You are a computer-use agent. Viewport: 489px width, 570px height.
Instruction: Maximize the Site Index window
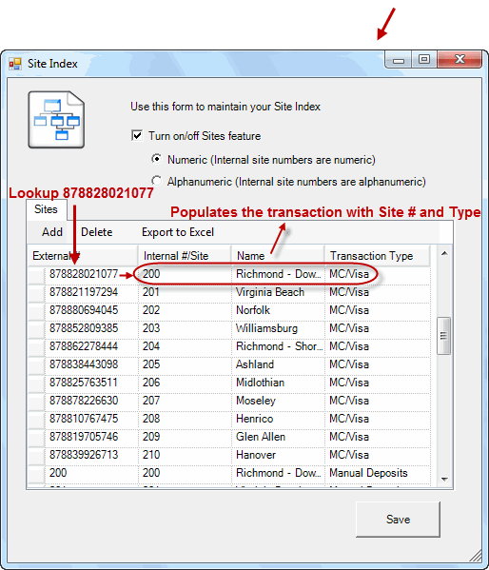(x=424, y=60)
